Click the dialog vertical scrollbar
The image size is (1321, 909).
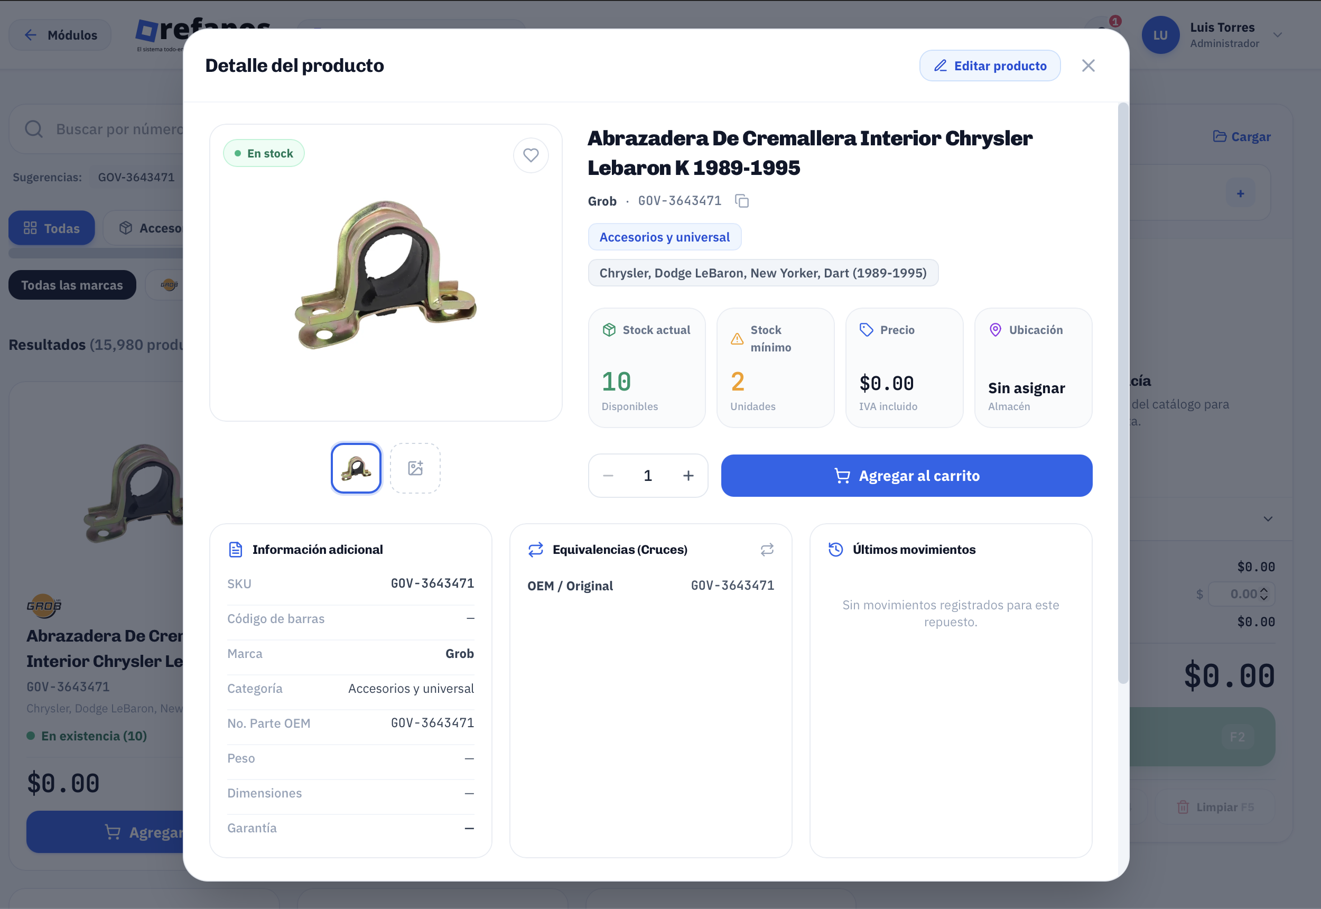[1123, 393]
